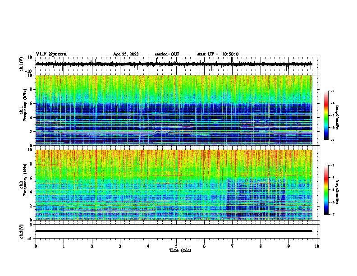357x276 pixels.
Task: Click the 'ch.1(V)' axis label
Action: point(22,64)
